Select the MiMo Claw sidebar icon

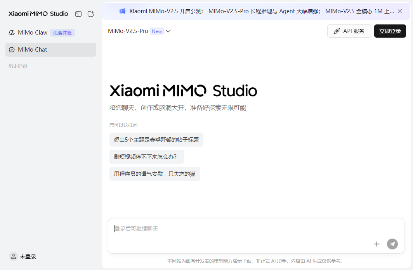click(x=11, y=33)
